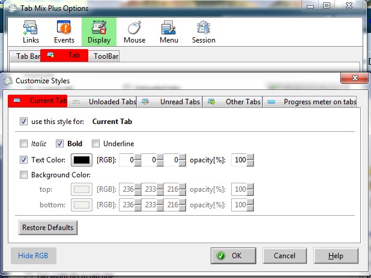Click Restore Defaults button

point(48,228)
